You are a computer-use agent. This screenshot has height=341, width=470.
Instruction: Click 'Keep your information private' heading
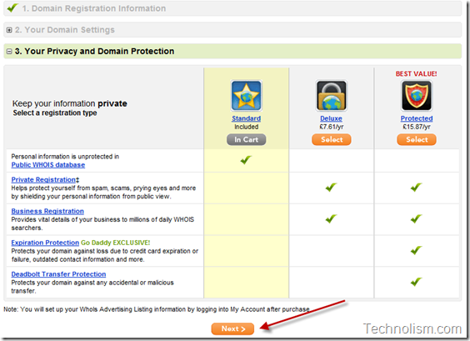69,103
